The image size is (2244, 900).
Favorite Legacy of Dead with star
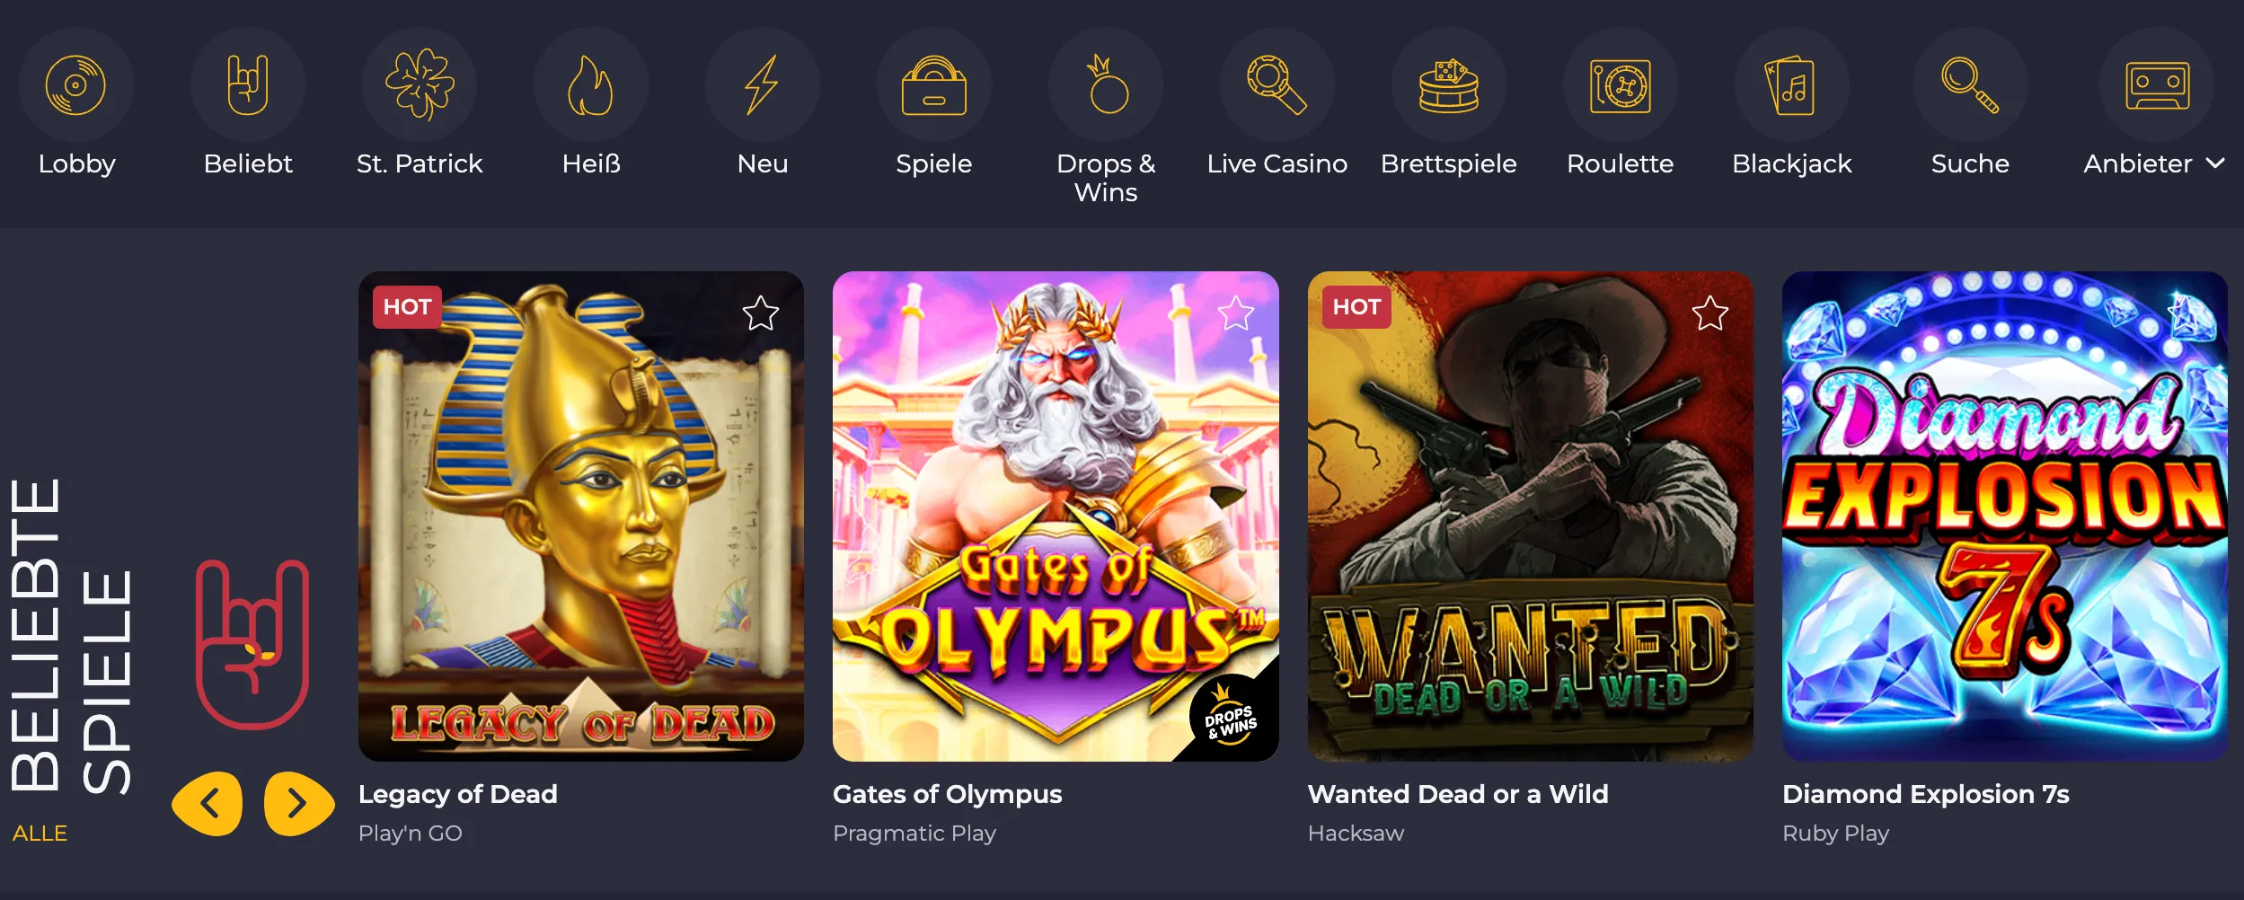click(x=761, y=313)
